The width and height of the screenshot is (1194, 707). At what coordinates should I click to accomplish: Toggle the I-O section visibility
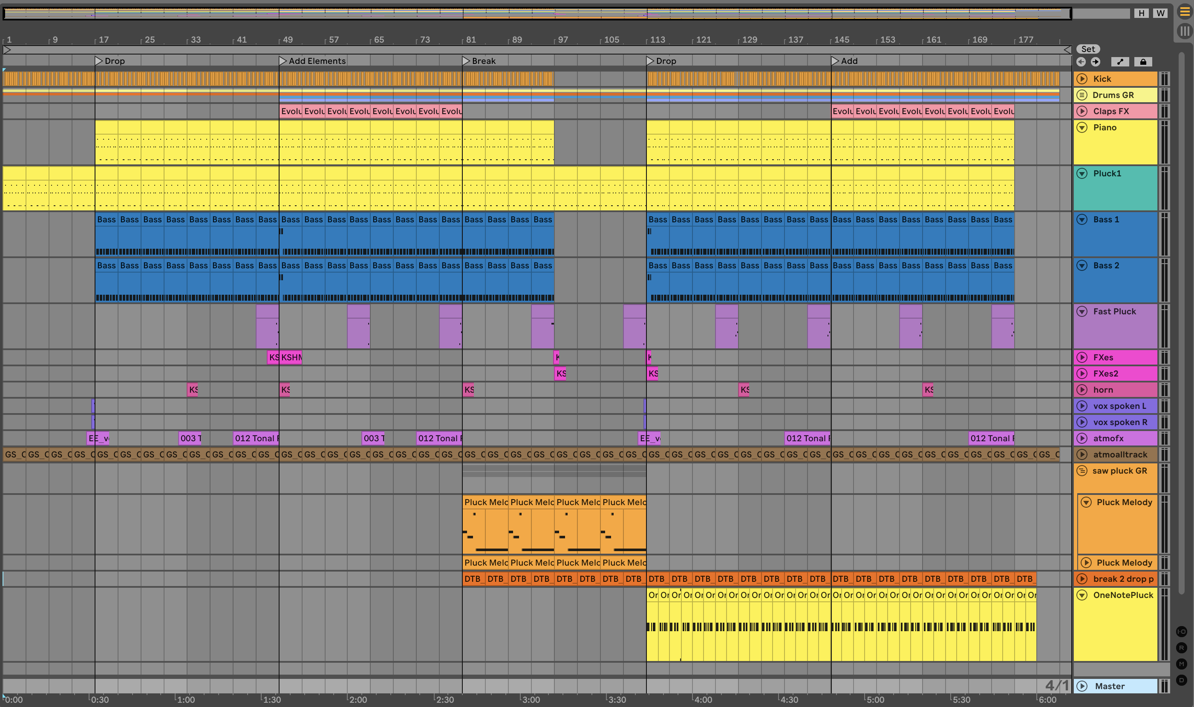tap(1181, 632)
